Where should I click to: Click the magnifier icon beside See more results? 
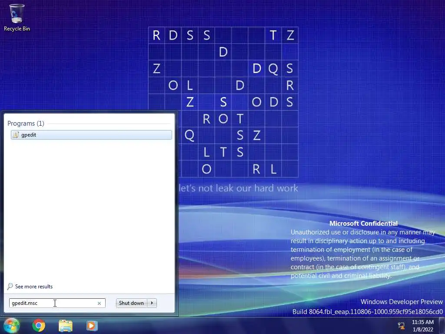[x=10, y=286]
